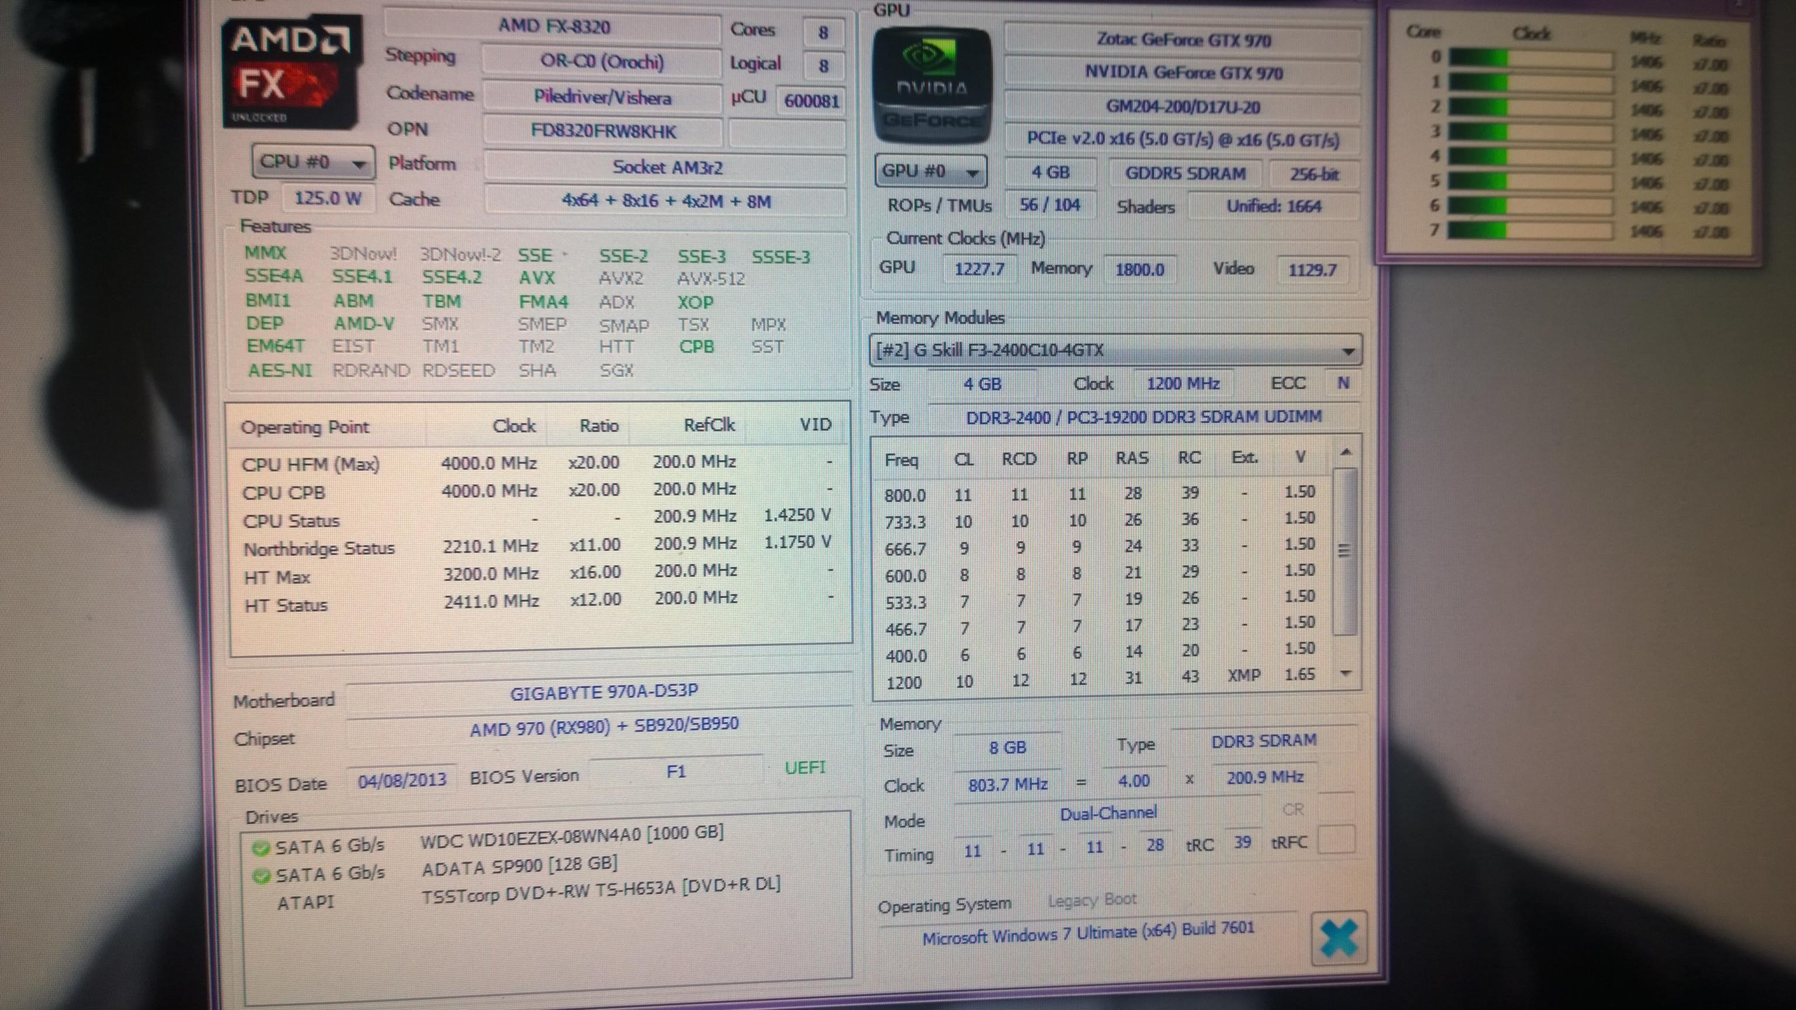Viewport: 1796px width, 1010px height.
Task: Click the Northbridge Status row
Action: click(537, 546)
